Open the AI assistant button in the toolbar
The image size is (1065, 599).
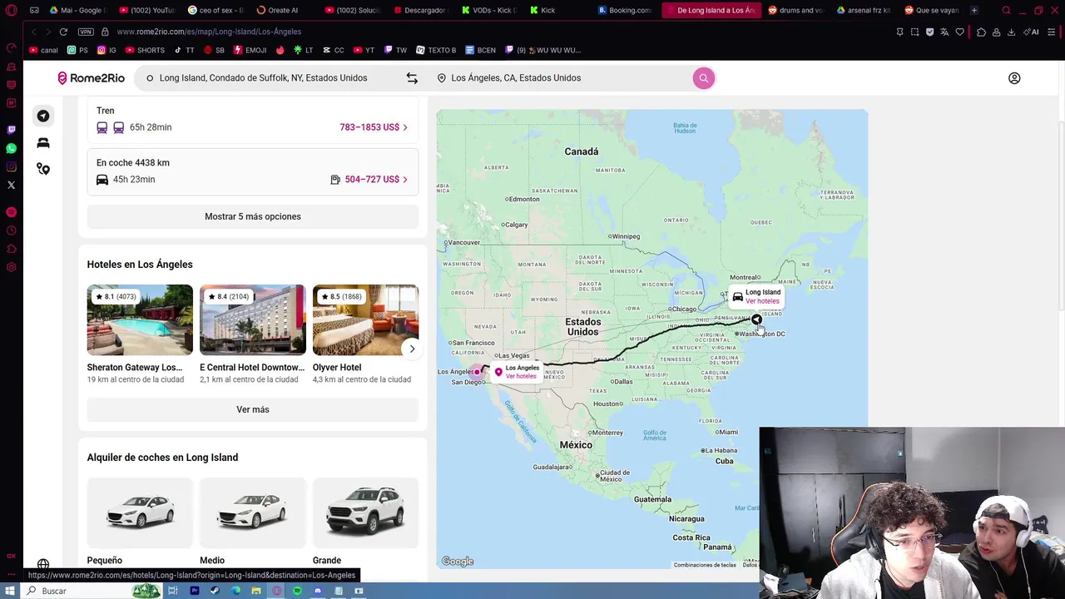coord(1031,32)
